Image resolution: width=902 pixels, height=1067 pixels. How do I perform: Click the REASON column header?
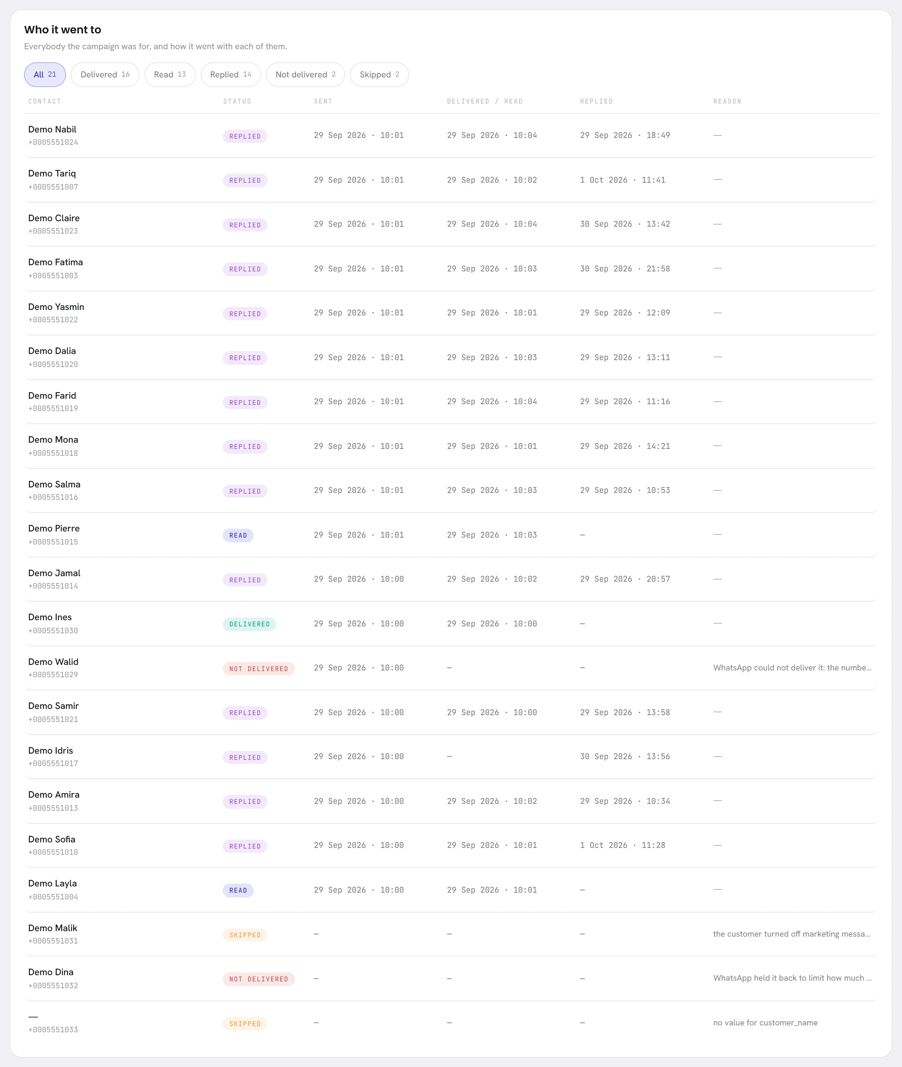point(727,101)
